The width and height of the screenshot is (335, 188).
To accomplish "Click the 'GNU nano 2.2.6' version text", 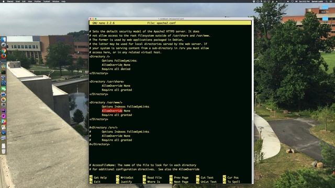I will 104,23.
